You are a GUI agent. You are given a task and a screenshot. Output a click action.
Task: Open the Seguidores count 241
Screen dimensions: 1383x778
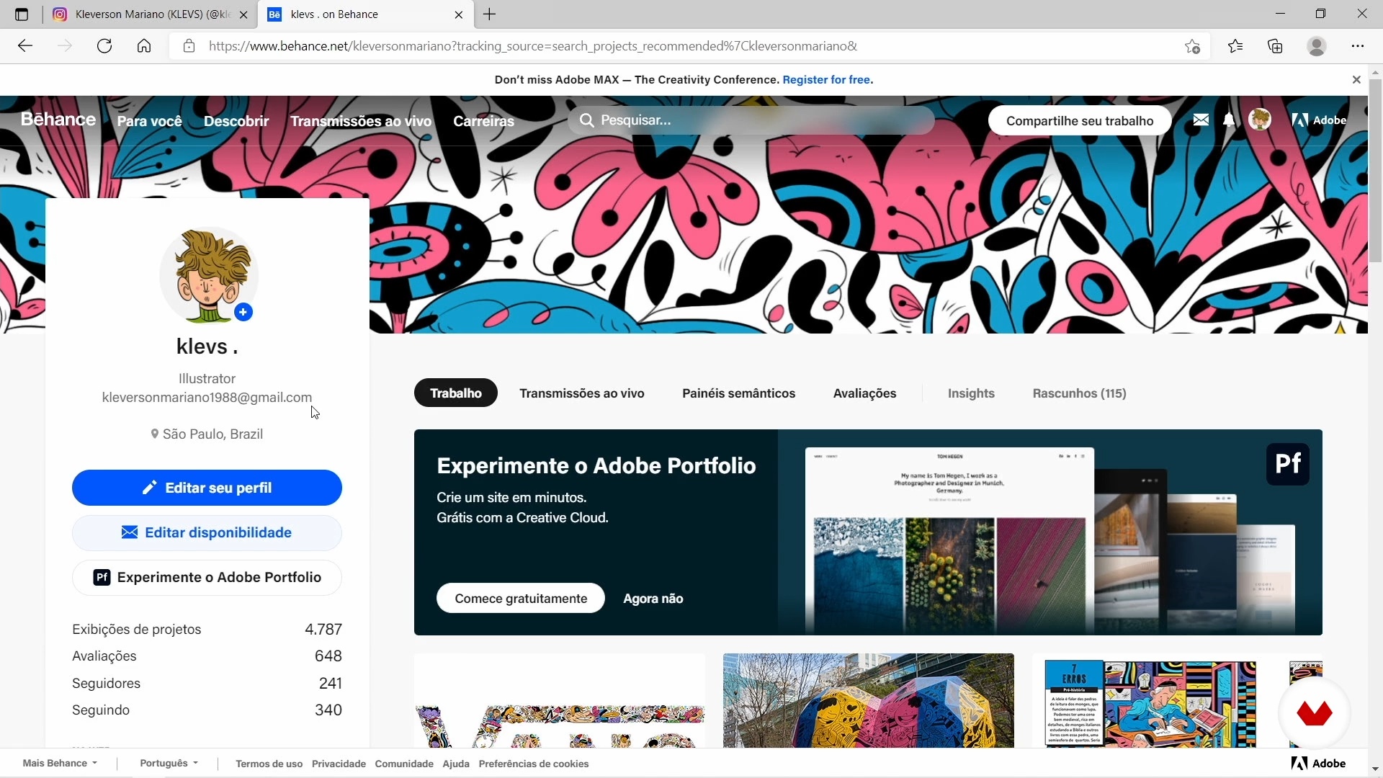[x=331, y=683]
